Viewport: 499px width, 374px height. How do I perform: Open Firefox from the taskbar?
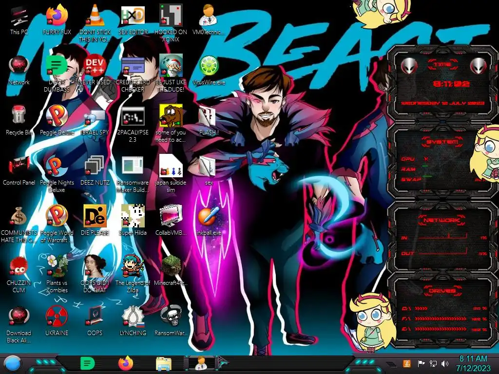point(126,363)
